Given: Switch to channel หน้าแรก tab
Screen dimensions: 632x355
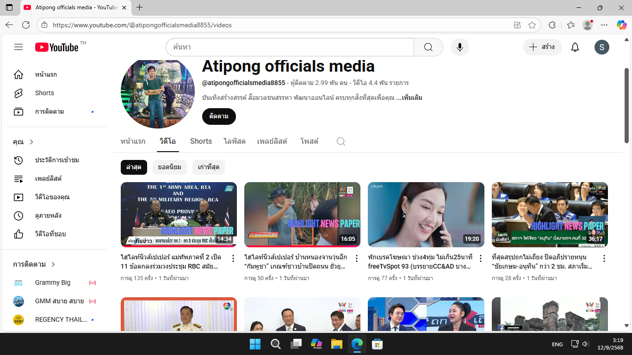Looking at the screenshot, I should coord(133,141).
